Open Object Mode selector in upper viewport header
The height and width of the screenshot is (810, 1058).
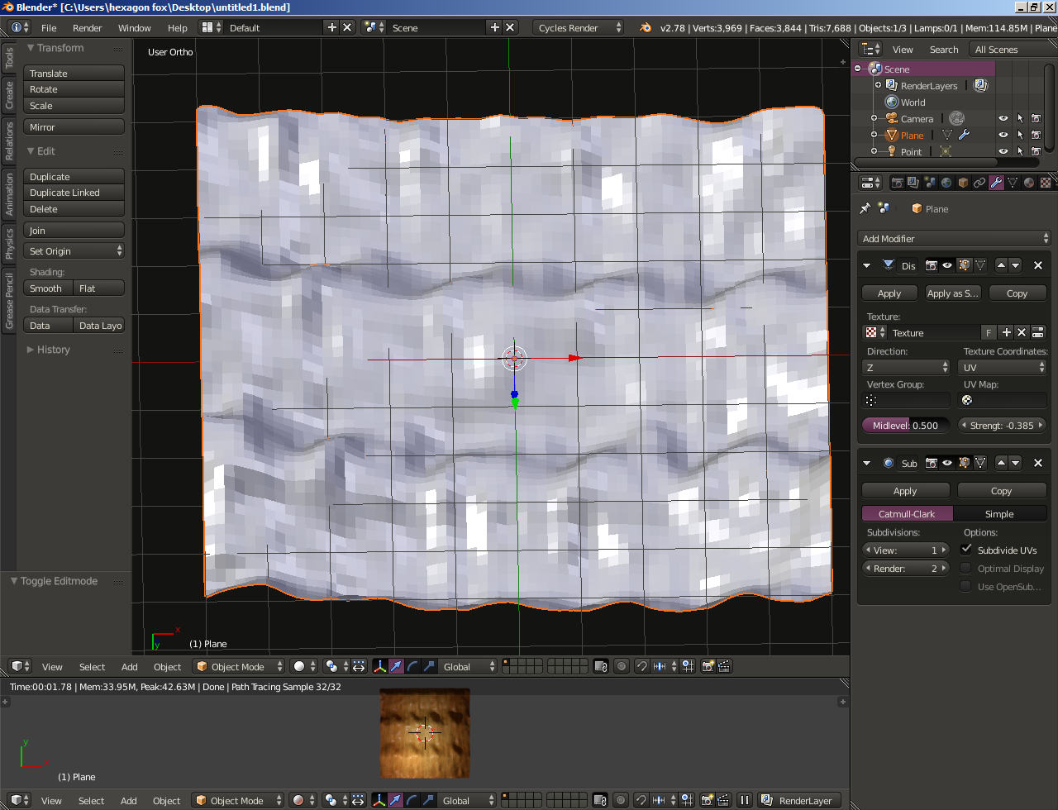point(239,666)
